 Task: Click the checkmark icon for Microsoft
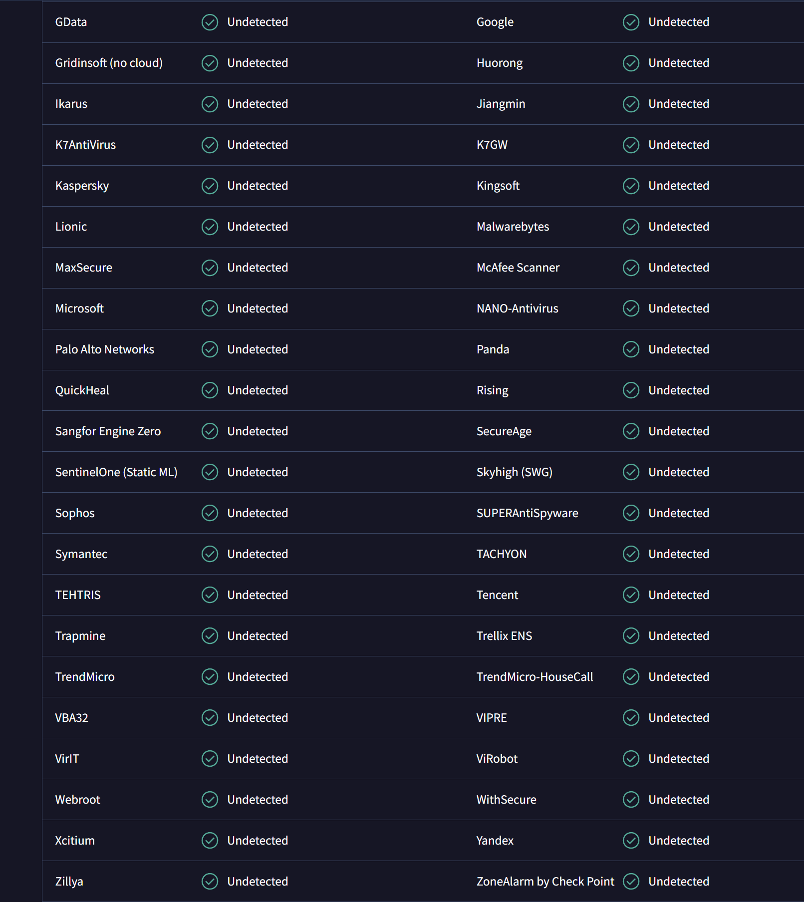210,308
